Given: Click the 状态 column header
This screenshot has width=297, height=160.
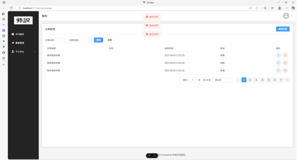Looking at the screenshot, I should tap(222, 49).
